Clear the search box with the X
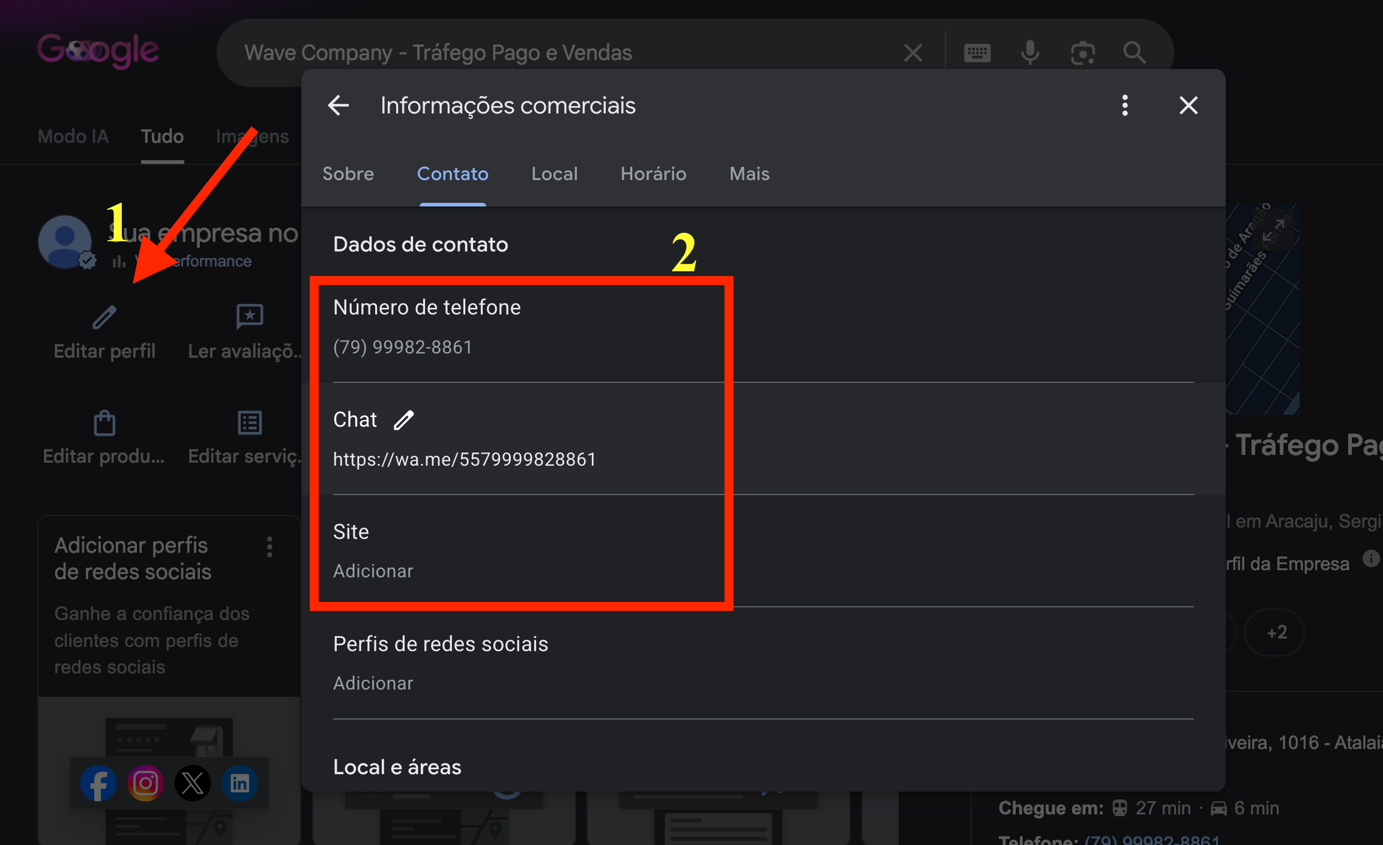The width and height of the screenshot is (1383, 845). 913,53
